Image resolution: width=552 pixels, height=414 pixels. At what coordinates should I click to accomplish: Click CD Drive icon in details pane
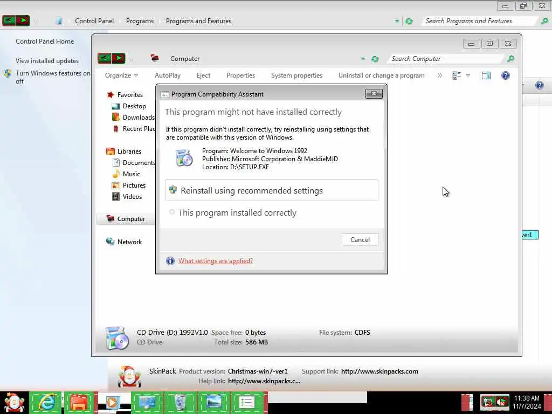[x=117, y=338]
